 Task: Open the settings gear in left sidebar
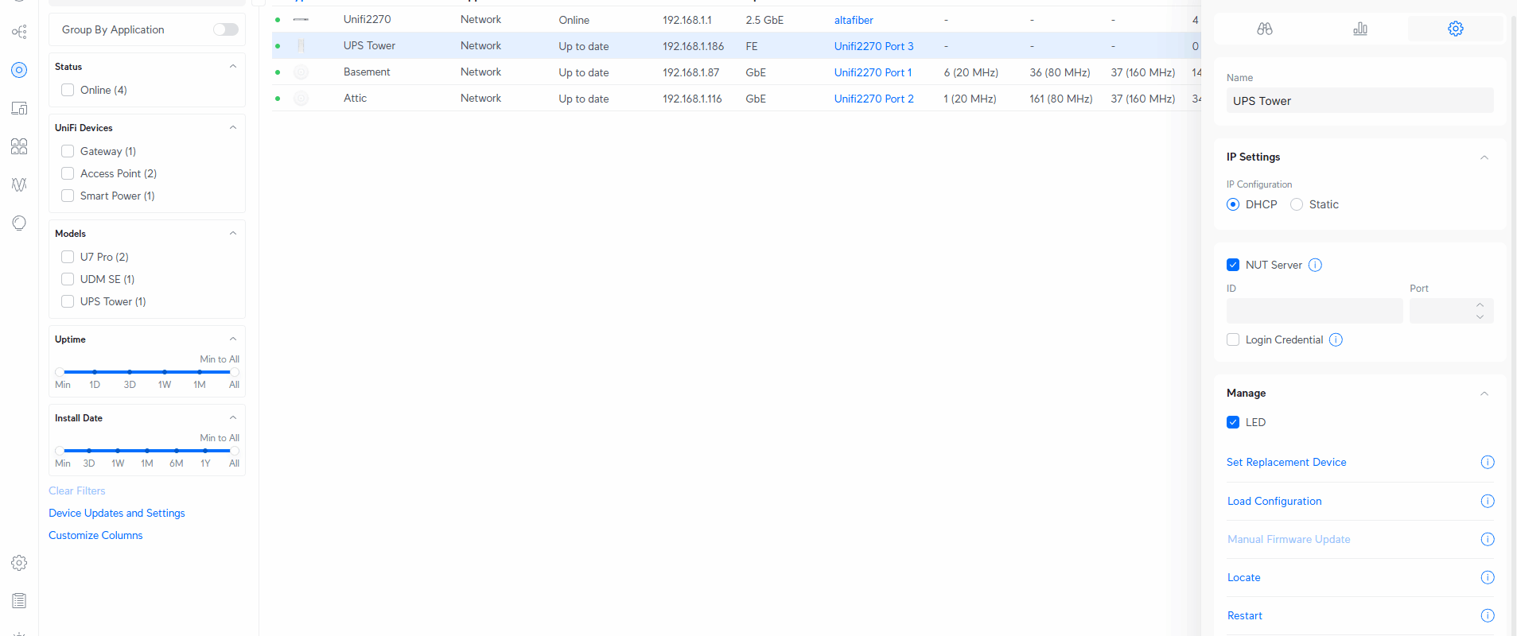click(x=19, y=563)
